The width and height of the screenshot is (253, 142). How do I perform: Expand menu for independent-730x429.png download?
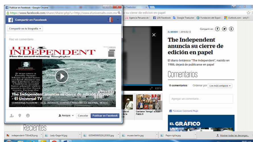tap(41, 135)
